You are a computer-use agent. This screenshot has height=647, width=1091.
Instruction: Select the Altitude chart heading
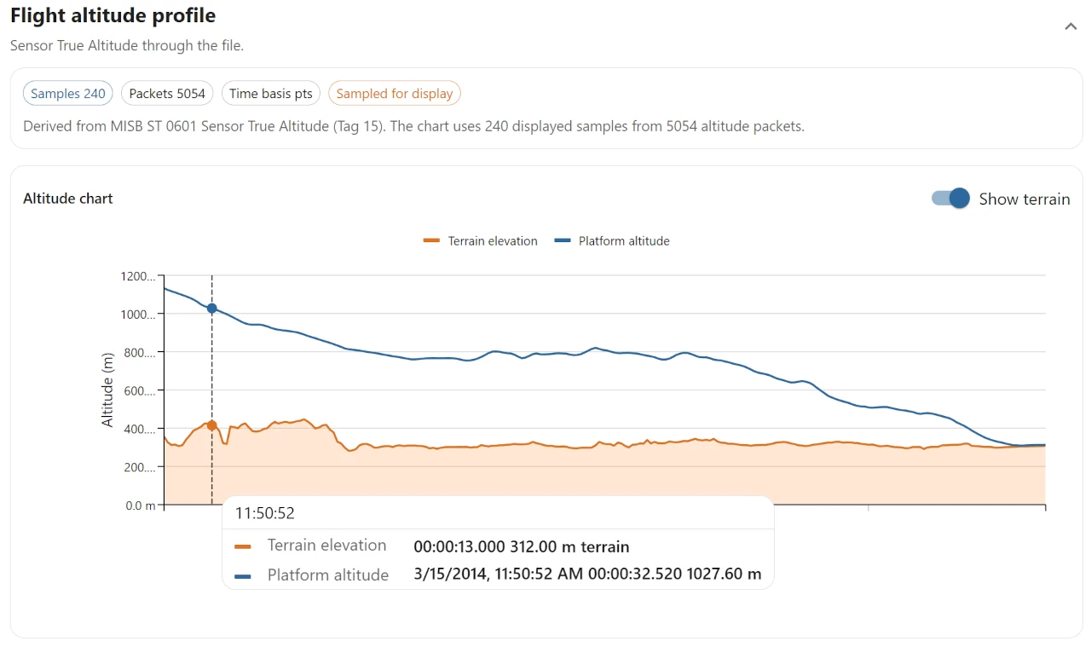(67, 198)
